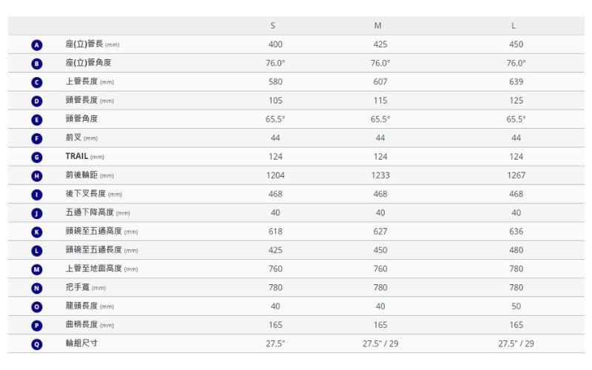Click the 27.5" wheel size value for size S
592x370 pixels.
[275, 343]
